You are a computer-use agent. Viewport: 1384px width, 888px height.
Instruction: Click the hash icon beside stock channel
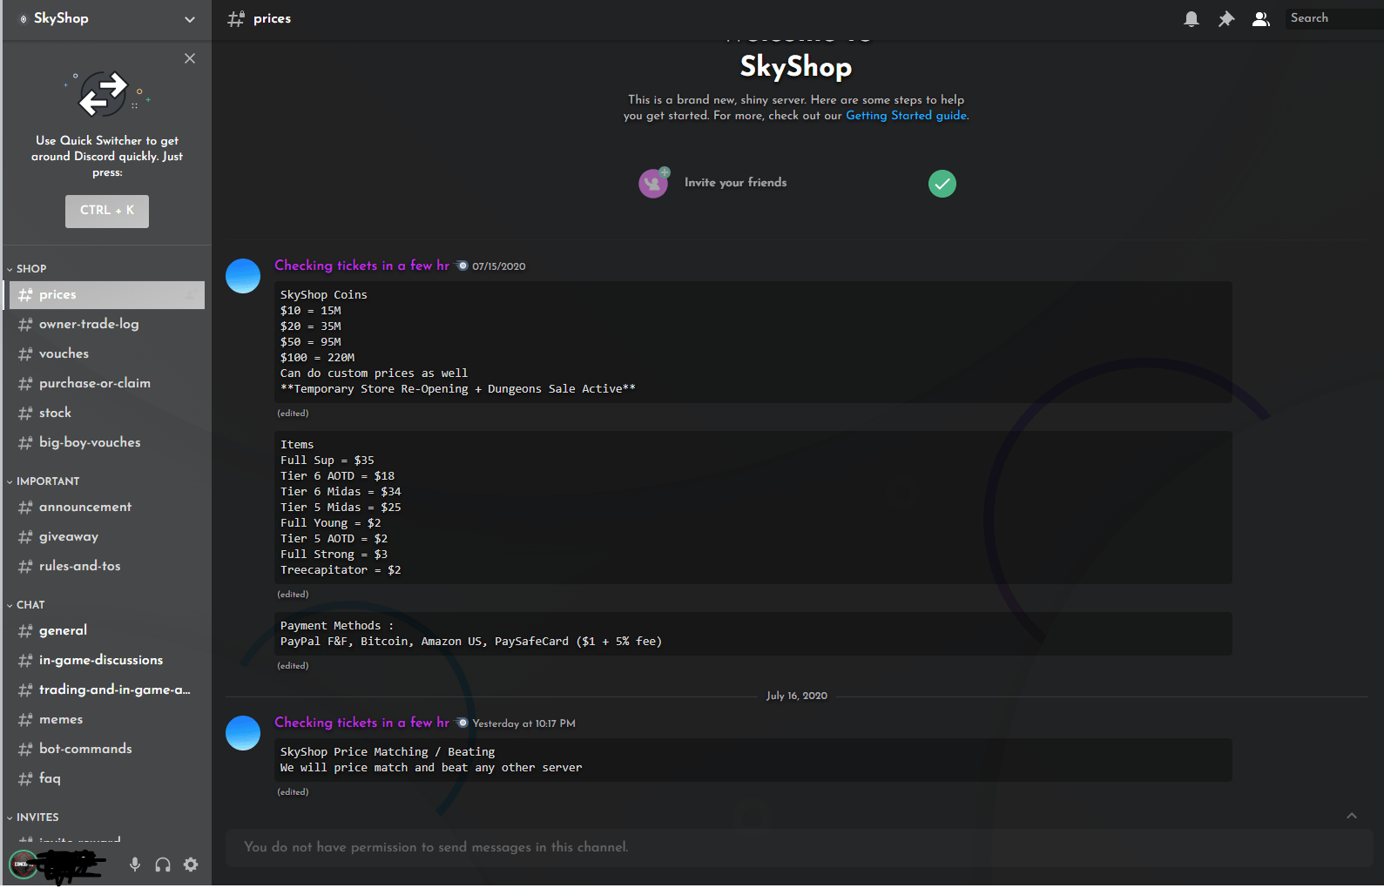[x=25, y=414]
